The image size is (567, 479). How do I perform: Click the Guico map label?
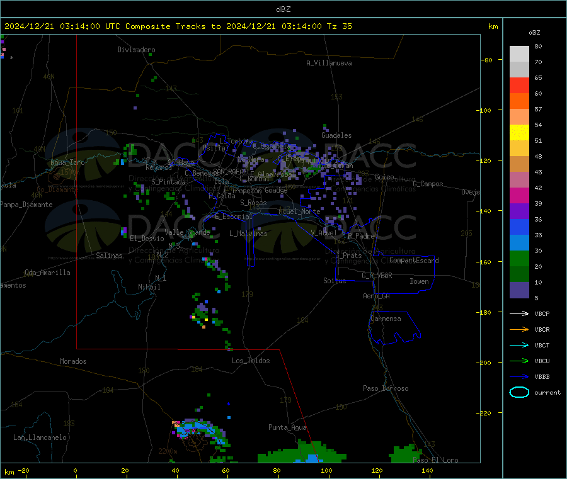coord(384,177)
